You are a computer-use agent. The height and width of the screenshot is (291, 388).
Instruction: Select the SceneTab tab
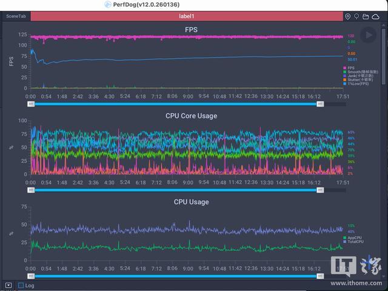coord(16,16)
